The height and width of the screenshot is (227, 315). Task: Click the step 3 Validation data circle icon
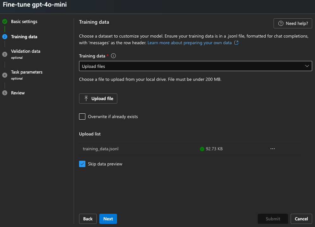[5, 54]
